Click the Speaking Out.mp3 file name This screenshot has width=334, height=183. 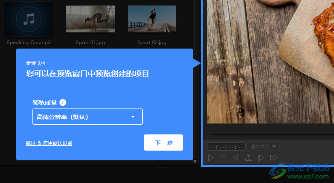[x=29, y=43]
